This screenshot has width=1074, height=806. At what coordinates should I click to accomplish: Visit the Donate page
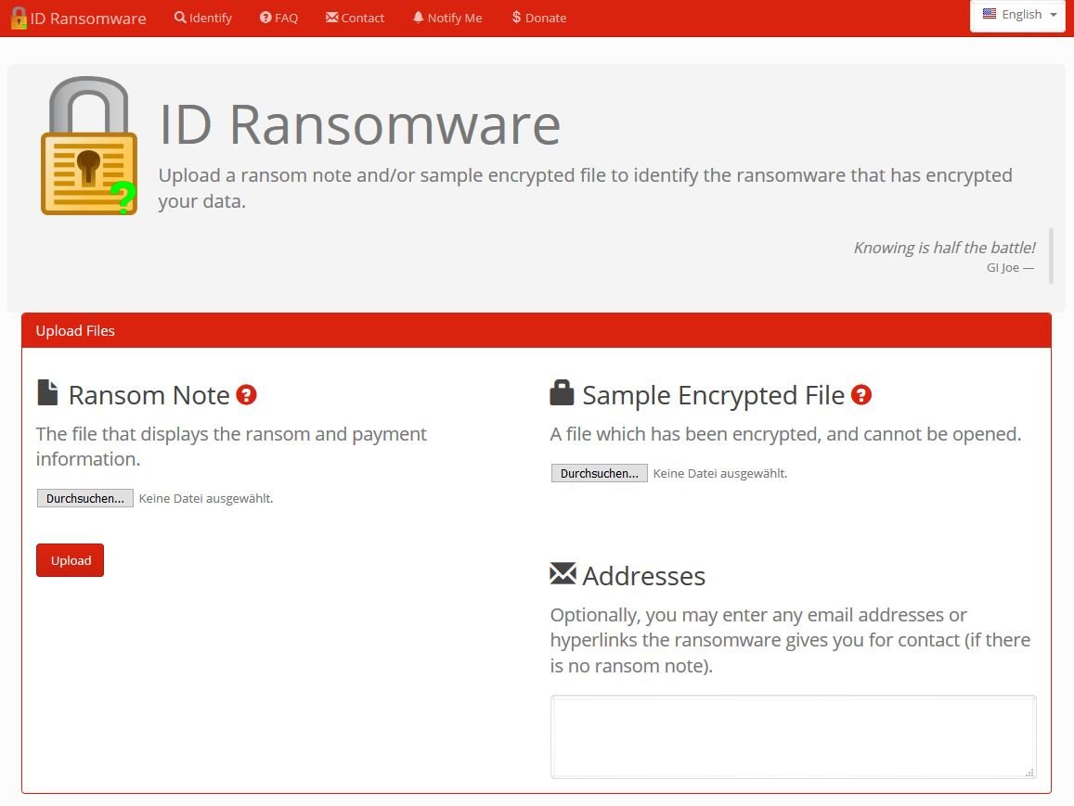point(539,18)
